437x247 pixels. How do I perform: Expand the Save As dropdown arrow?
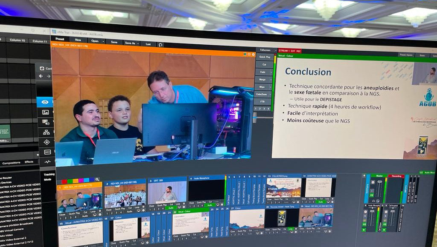pyautogui.click(x=137, y=43)
